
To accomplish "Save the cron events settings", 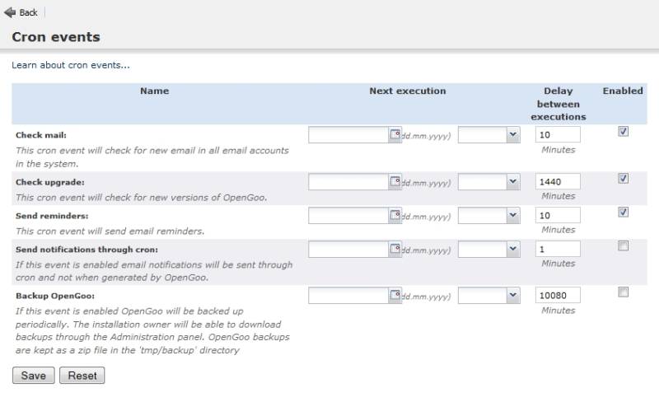I will pos(33,376).
